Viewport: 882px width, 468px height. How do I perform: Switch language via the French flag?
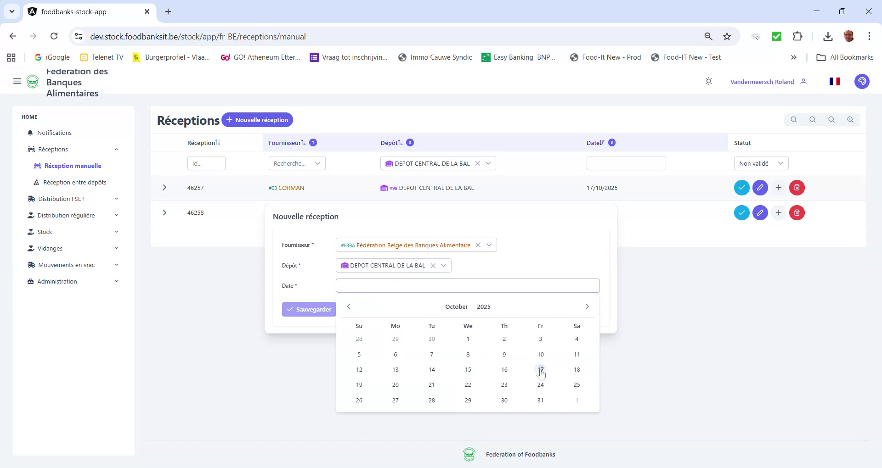tap(835, 81)
